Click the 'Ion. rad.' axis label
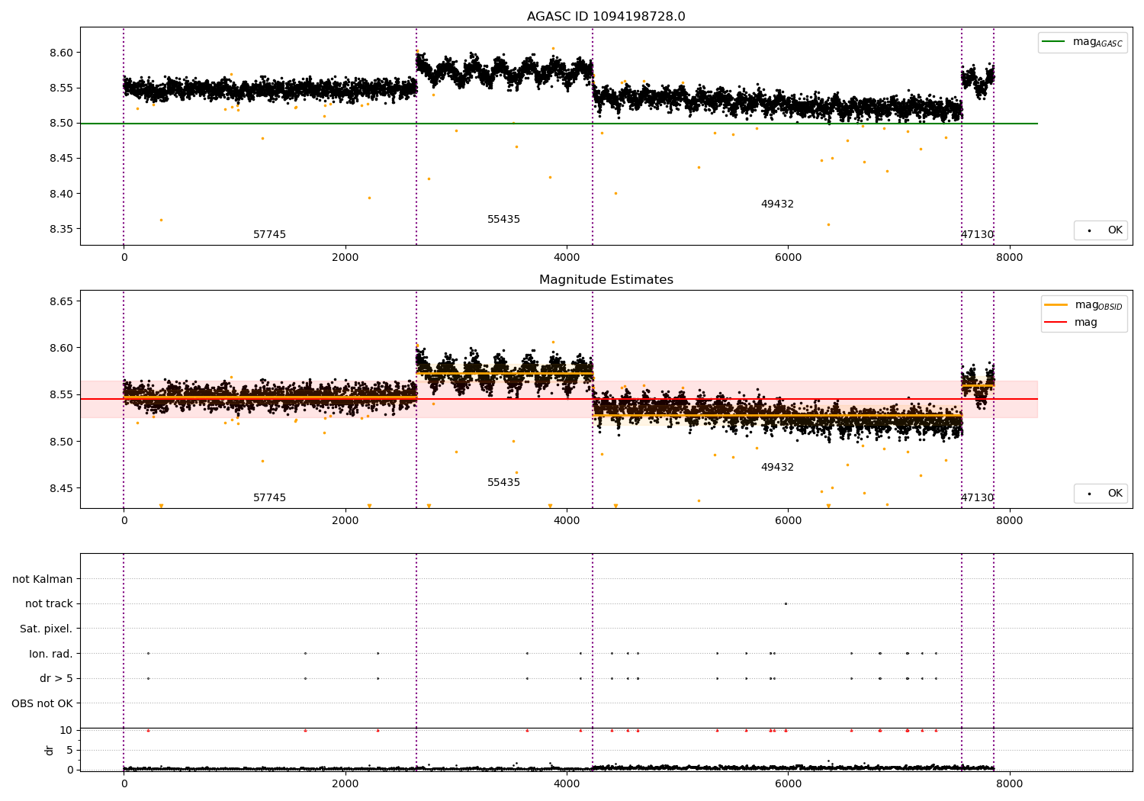This screenshot has width=1144, height=801. click(x=51, y=654)
